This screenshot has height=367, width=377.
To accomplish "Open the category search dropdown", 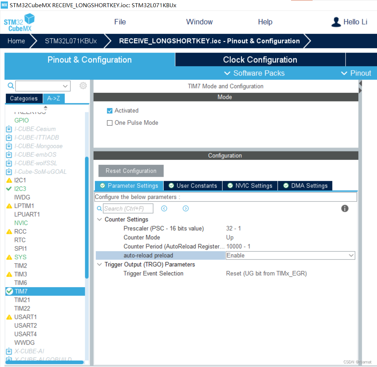I will tap(65, 86).
